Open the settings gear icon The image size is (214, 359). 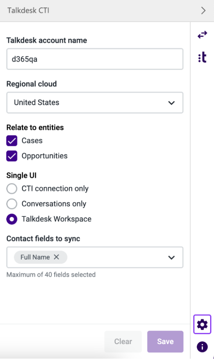pyautogui.click(x=202, y=324)
